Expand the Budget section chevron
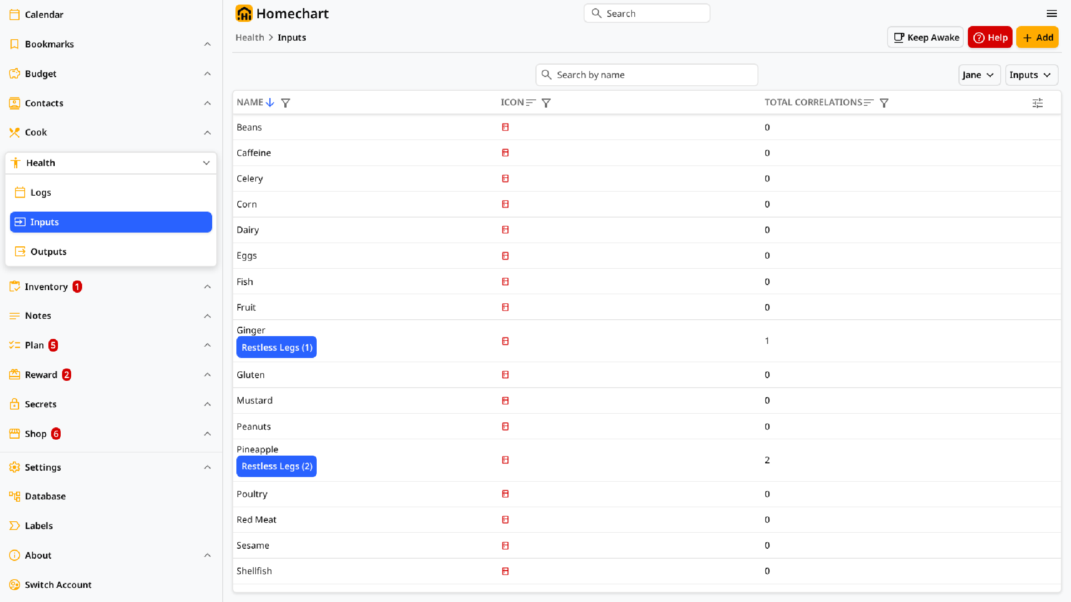Viewport: 1071px width, 602px height. coord(208,73)
